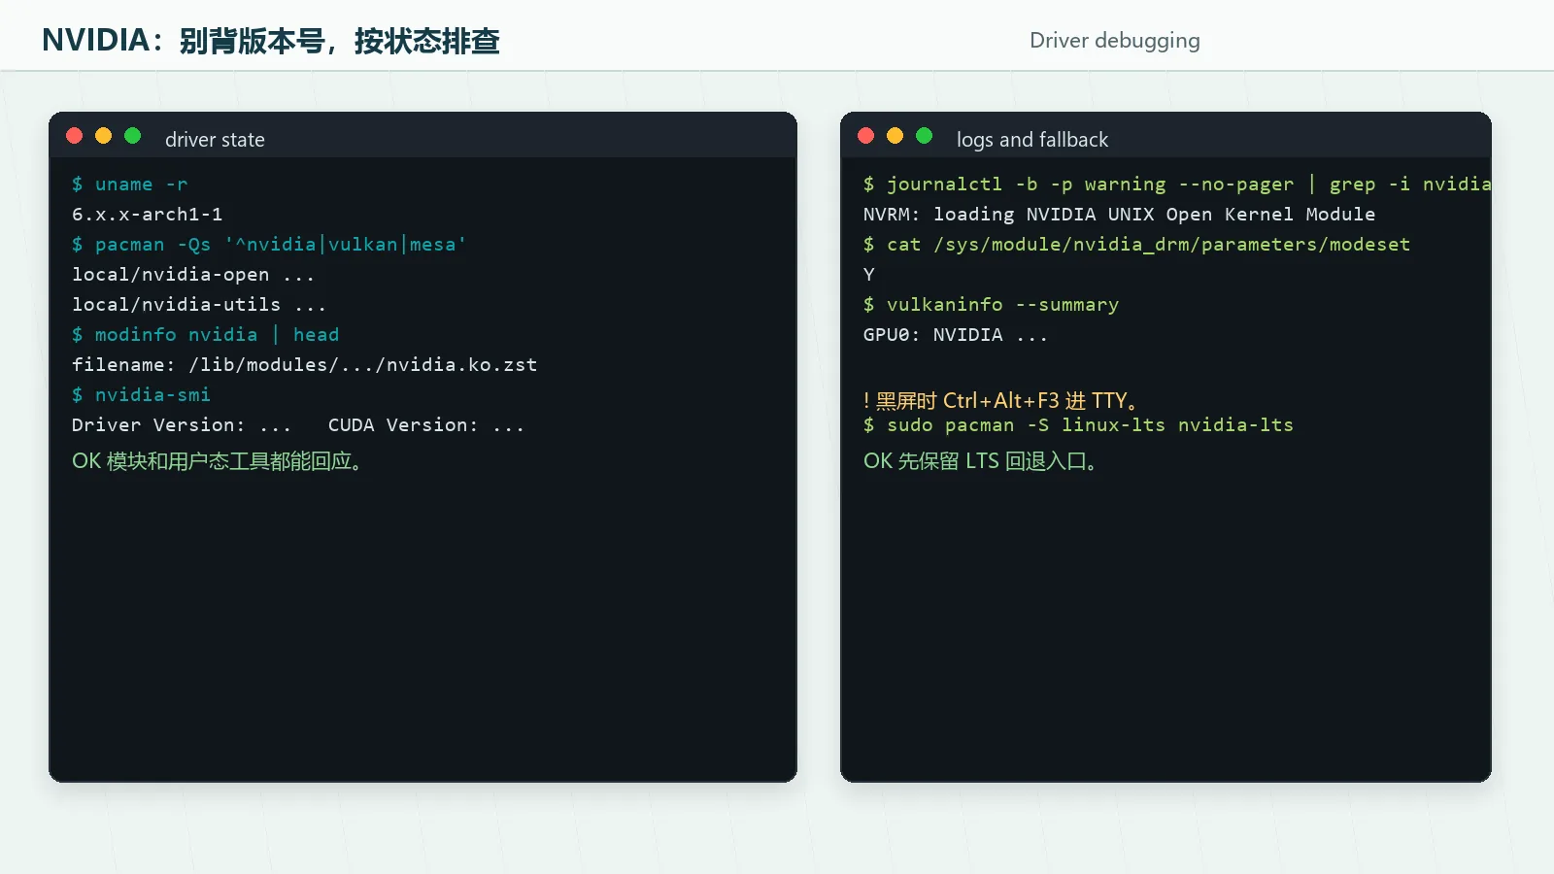Click the '$ nvidia-smi' command line
1554x874 pixels.
(142, 395)
